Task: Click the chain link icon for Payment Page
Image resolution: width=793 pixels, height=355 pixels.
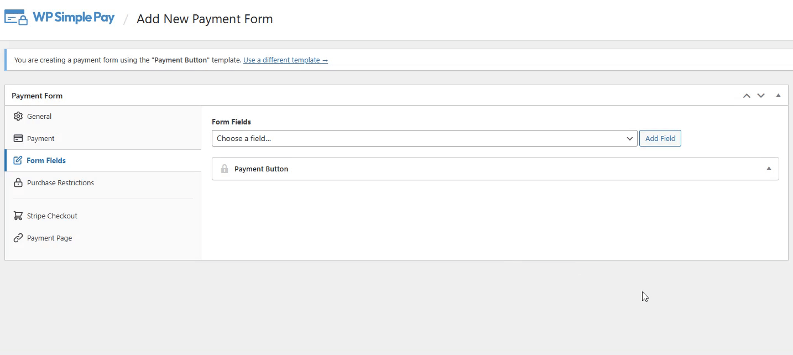Action: pyautogui.click(x=18, y=238)
